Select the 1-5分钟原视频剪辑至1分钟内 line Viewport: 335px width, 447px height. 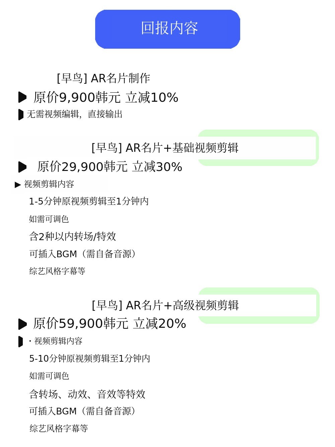coord(89,202)
